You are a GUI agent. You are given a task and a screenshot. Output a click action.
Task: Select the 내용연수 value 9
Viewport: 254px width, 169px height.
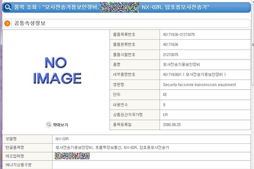(164, 105)
